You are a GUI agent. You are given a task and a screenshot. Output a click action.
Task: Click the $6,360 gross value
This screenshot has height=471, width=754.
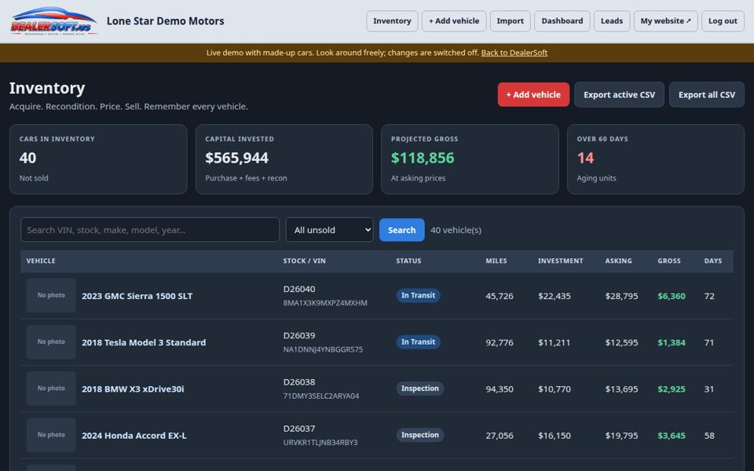pos(672,296)
